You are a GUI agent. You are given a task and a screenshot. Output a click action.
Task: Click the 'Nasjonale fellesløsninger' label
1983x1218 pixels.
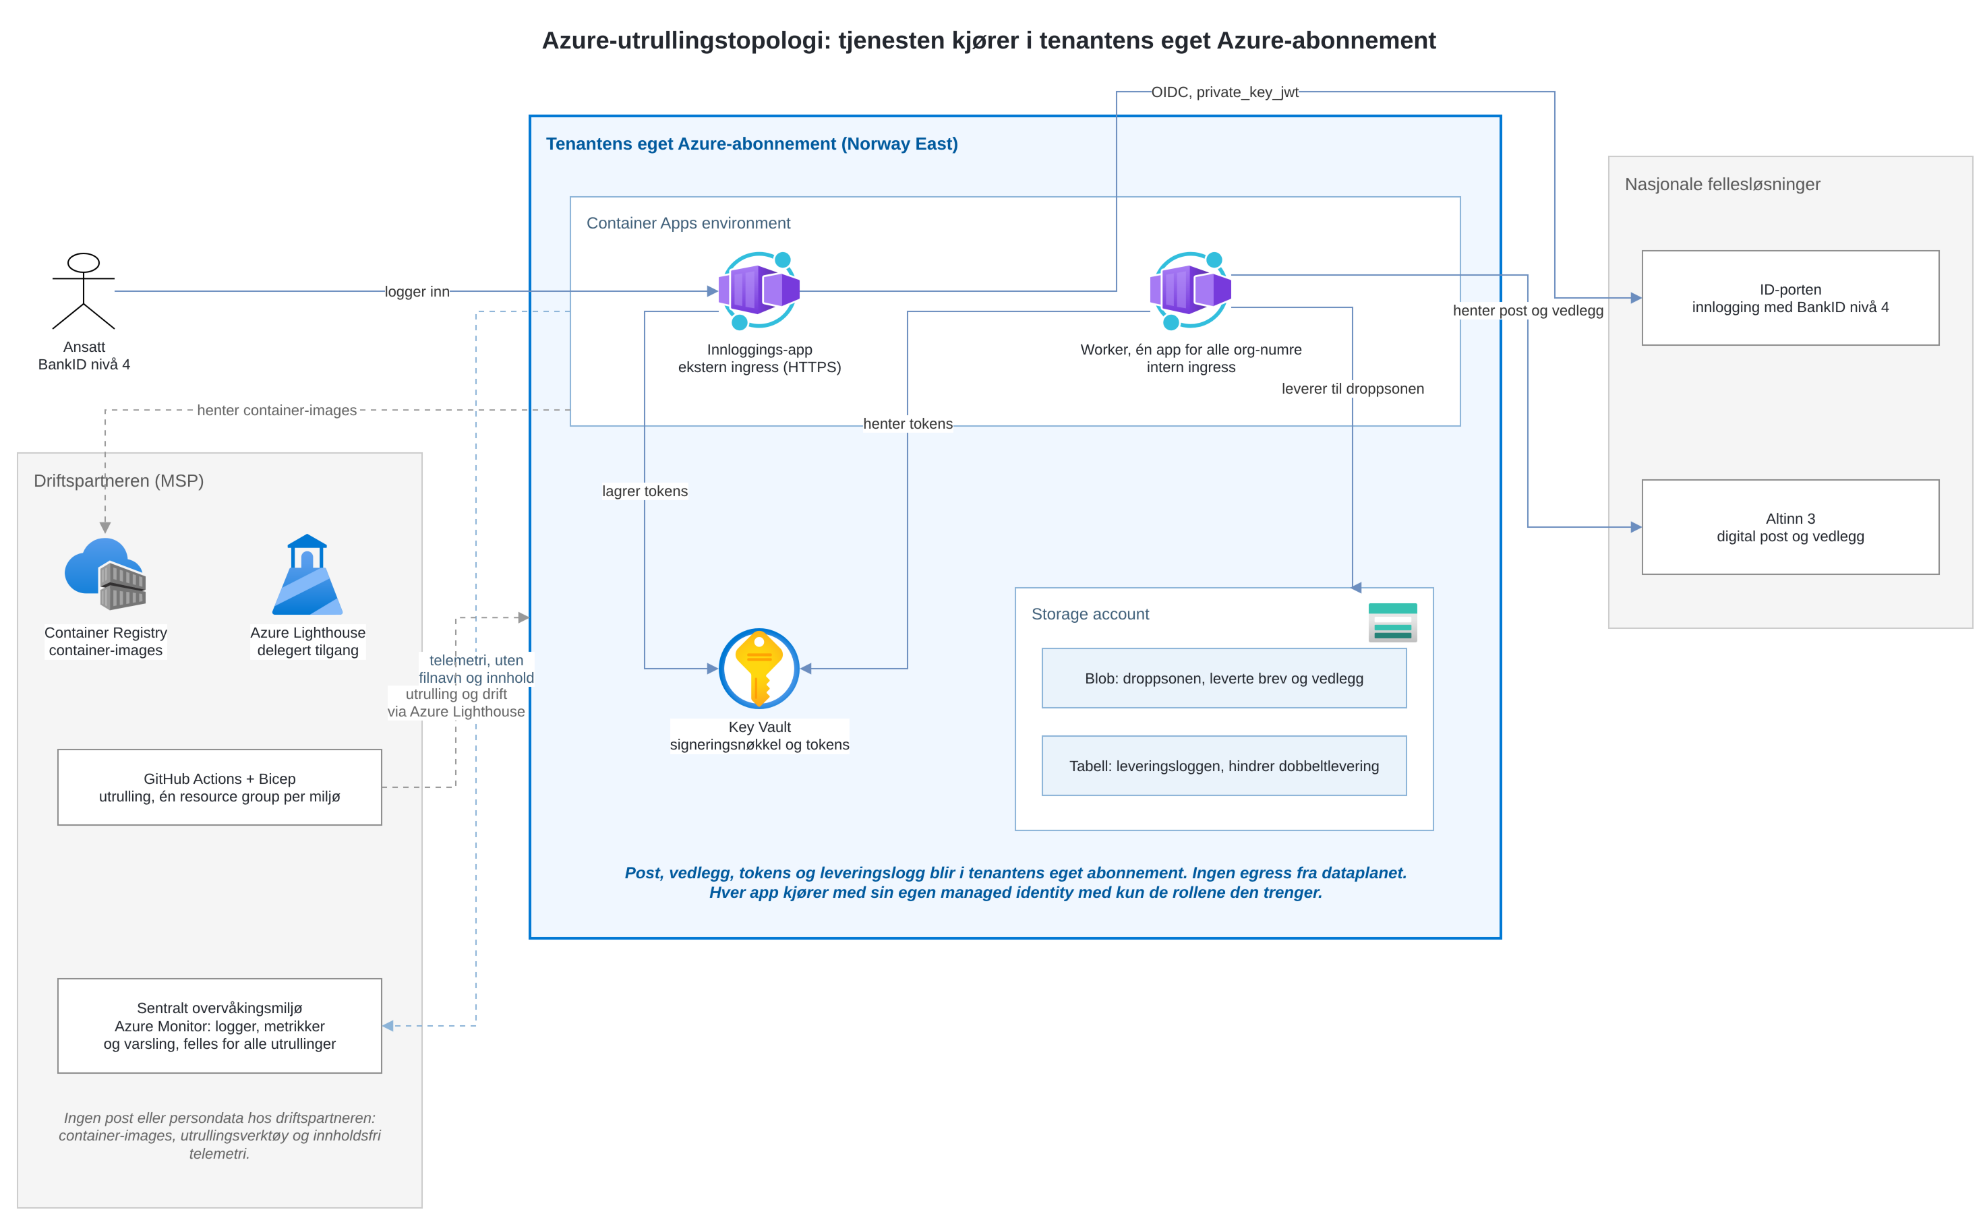(1721, 185)
